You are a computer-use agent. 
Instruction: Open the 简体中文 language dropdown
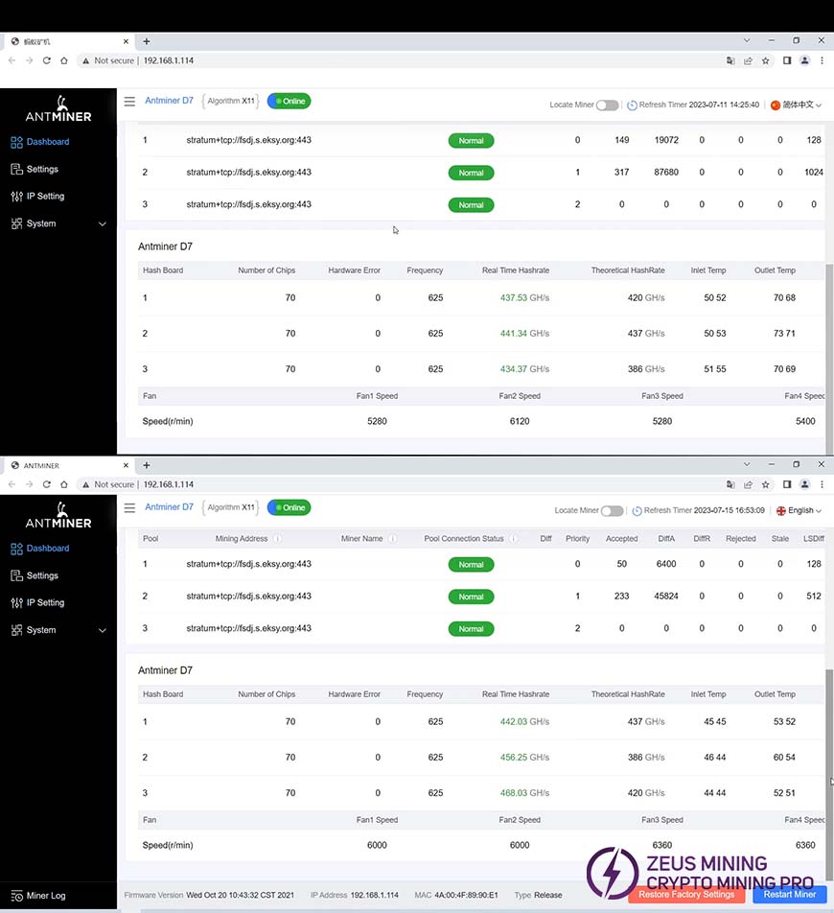point(797,105)
